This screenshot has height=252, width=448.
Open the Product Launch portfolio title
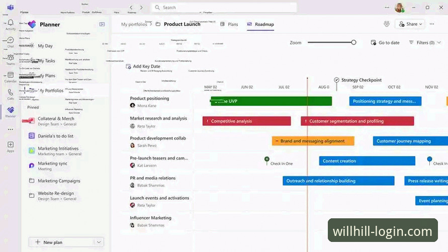182,24
